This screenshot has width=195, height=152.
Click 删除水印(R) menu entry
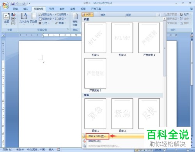click(95, 141)
